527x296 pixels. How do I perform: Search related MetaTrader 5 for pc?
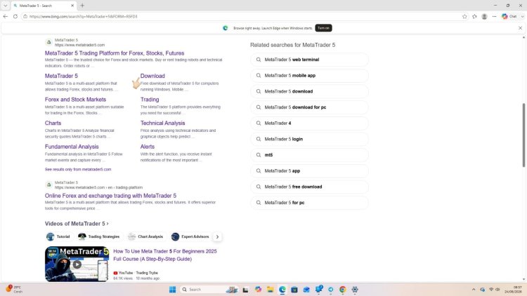pos(309,203)
